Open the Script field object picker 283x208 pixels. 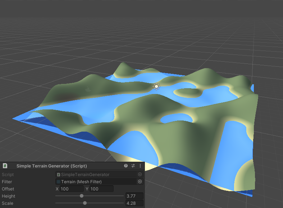140,174
